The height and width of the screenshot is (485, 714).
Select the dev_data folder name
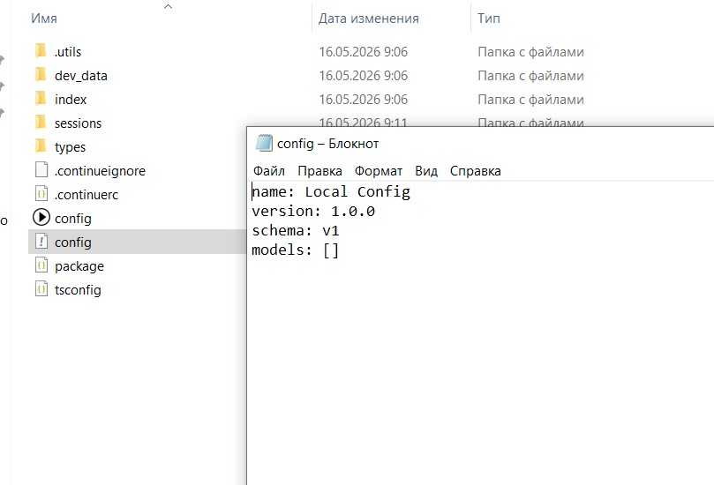(x=81, y=76)
